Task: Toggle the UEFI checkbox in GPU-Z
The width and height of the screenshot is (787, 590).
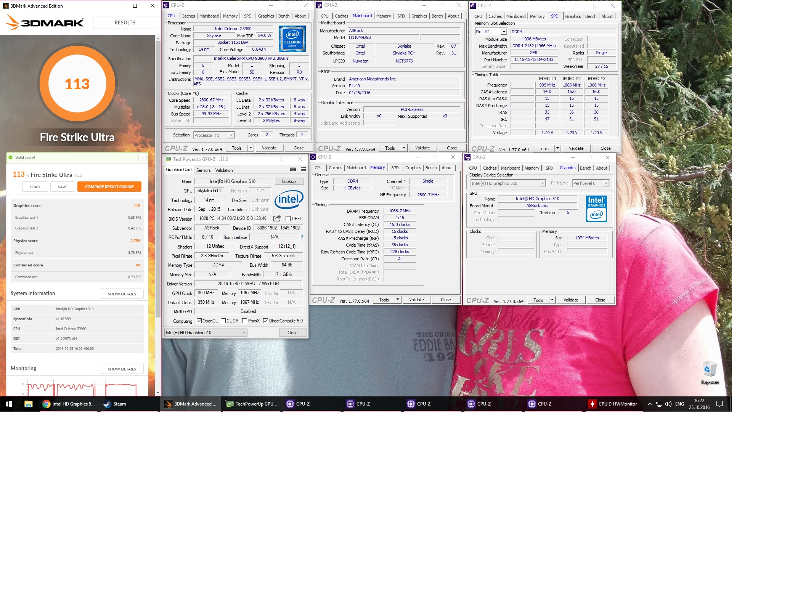Action: tap(288, 218)
